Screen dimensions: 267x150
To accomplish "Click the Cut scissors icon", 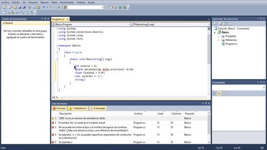I will coord(30,7).
